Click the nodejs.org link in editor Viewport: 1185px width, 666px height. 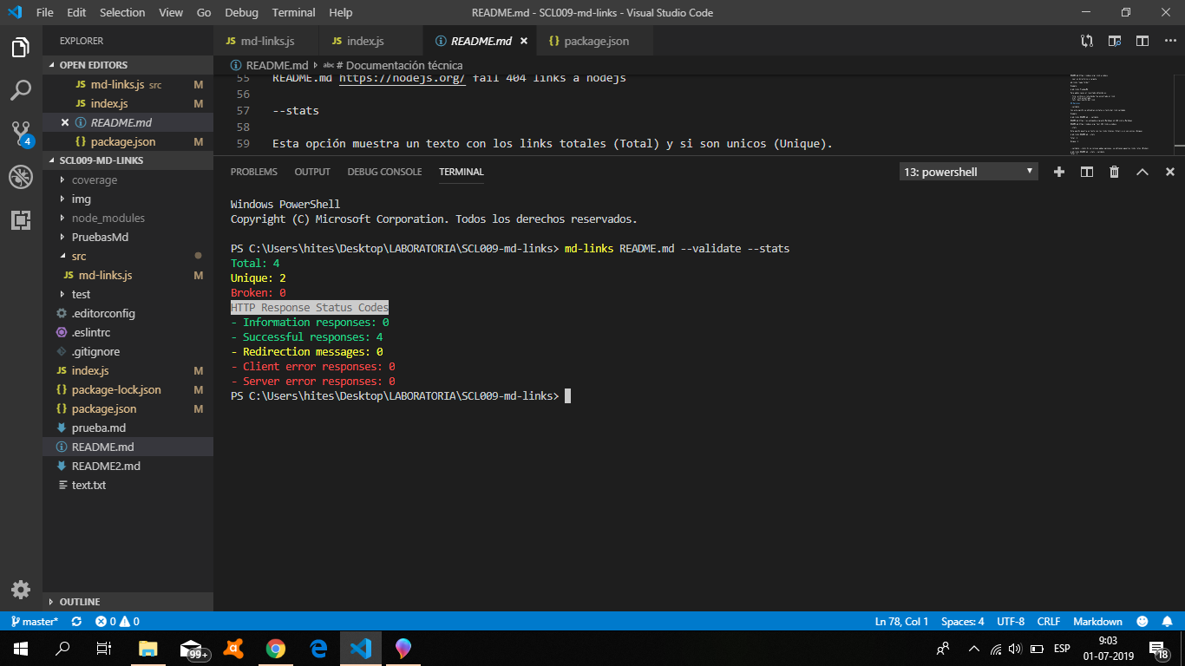click(x=403, y=78)
